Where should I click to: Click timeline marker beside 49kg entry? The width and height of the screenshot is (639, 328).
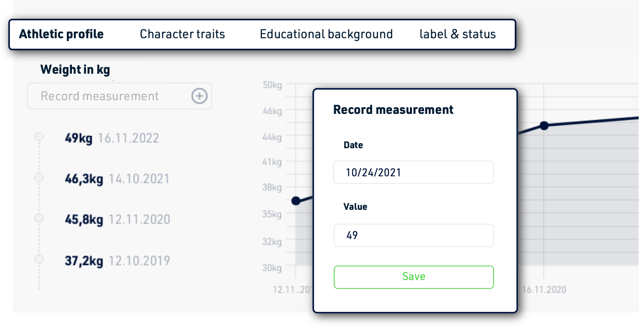39,137
